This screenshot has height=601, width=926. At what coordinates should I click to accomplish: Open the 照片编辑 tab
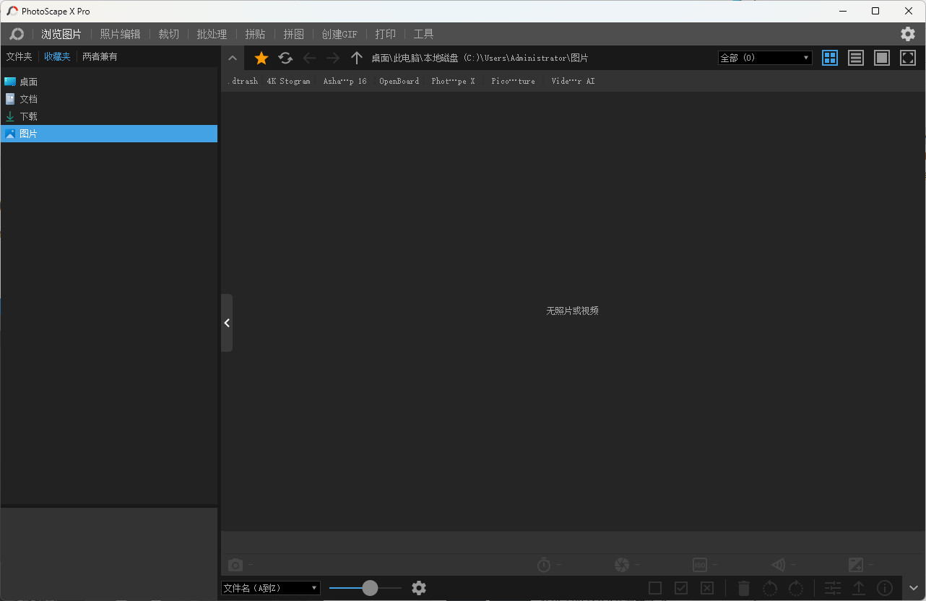pos(120,34)
